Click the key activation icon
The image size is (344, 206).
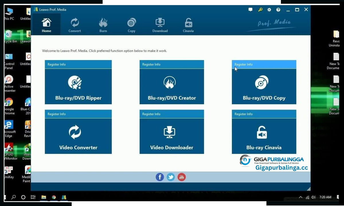[x=260, y=9]
